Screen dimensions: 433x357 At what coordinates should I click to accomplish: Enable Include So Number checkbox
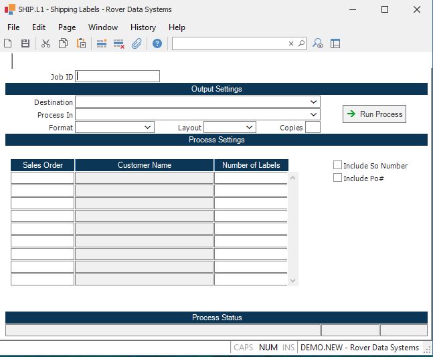(337, 165)
